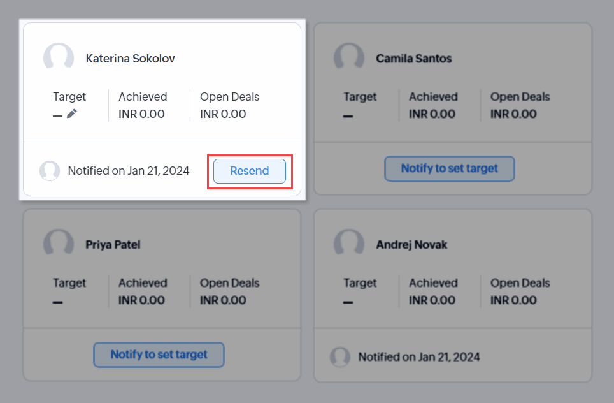
Task: Select the Andrej Novak name
Action: coord(411,245)
